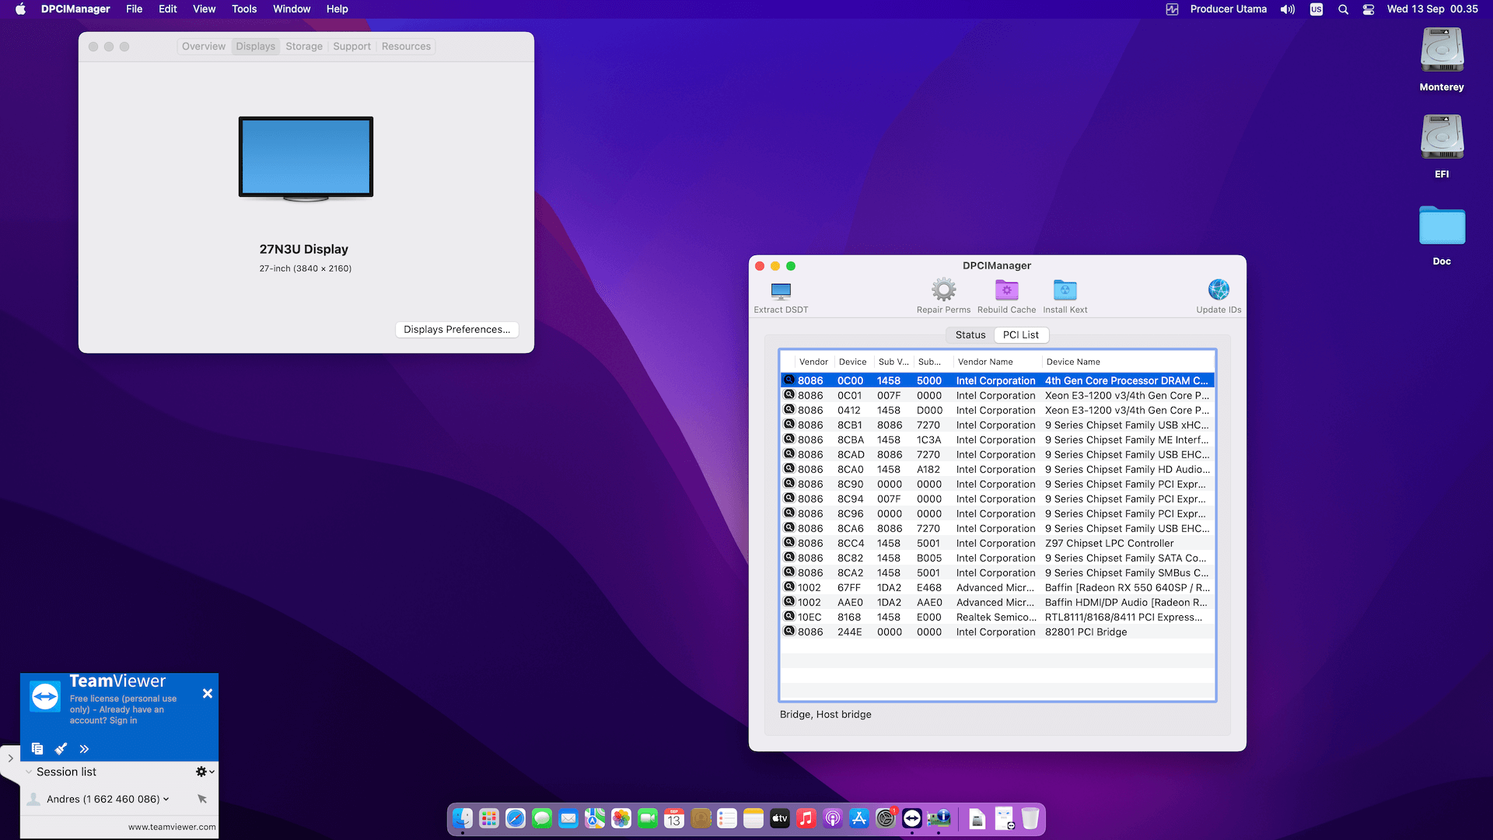The width and height of the screenshot is (1493, 840).
Task: Click Producer Utama in the menu bar
Action: (1229, 9)
